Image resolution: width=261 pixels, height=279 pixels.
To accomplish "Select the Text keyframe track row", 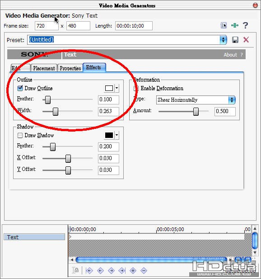I will point(34,237).
